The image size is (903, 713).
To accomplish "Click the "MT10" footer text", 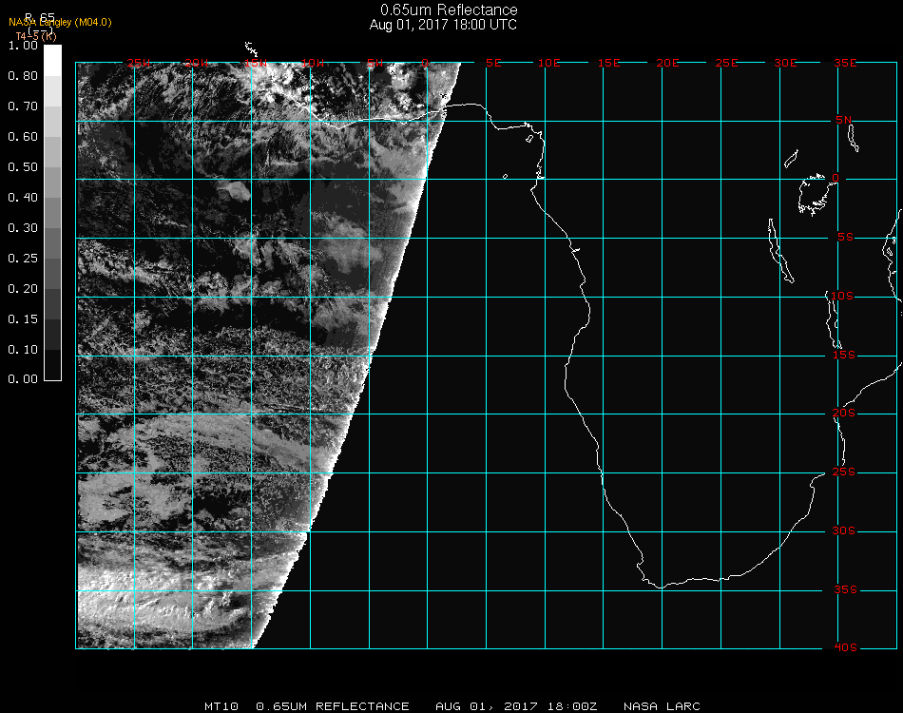I will click(x=221, y=706).
